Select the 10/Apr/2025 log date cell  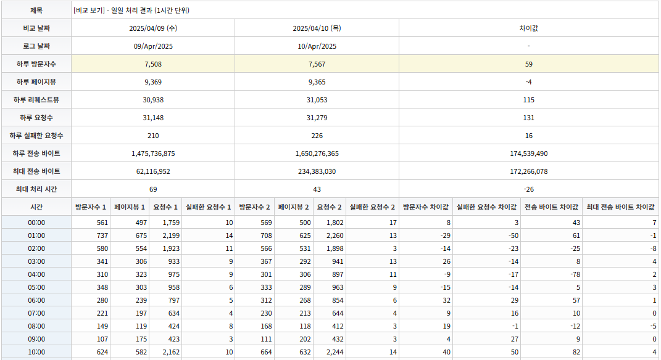[x=317, y=46]
